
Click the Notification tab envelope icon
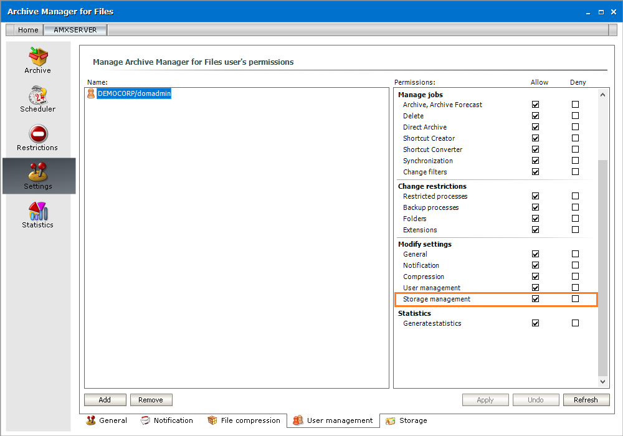(145, 420)
